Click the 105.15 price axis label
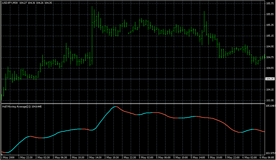Image resolution: width=276 pixels, height=160 pixels. point(270,36)
